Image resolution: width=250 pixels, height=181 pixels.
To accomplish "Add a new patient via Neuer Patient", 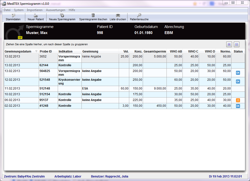I will 36,17.
